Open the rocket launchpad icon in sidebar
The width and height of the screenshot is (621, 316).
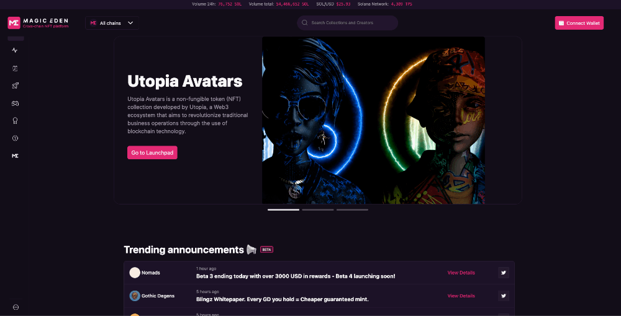point(15,86)
